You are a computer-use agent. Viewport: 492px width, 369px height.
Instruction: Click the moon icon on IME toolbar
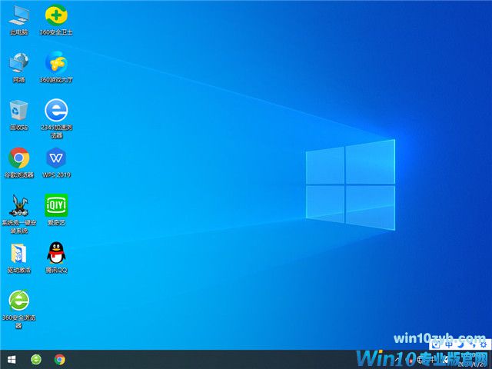coord(460,344)
